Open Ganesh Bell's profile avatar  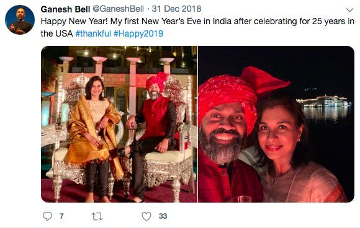pyautogui.click(x=20, y=20)
